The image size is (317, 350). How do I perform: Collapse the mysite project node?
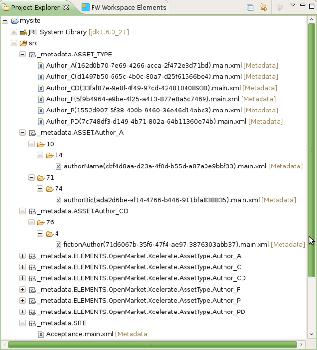pos(5,21)
